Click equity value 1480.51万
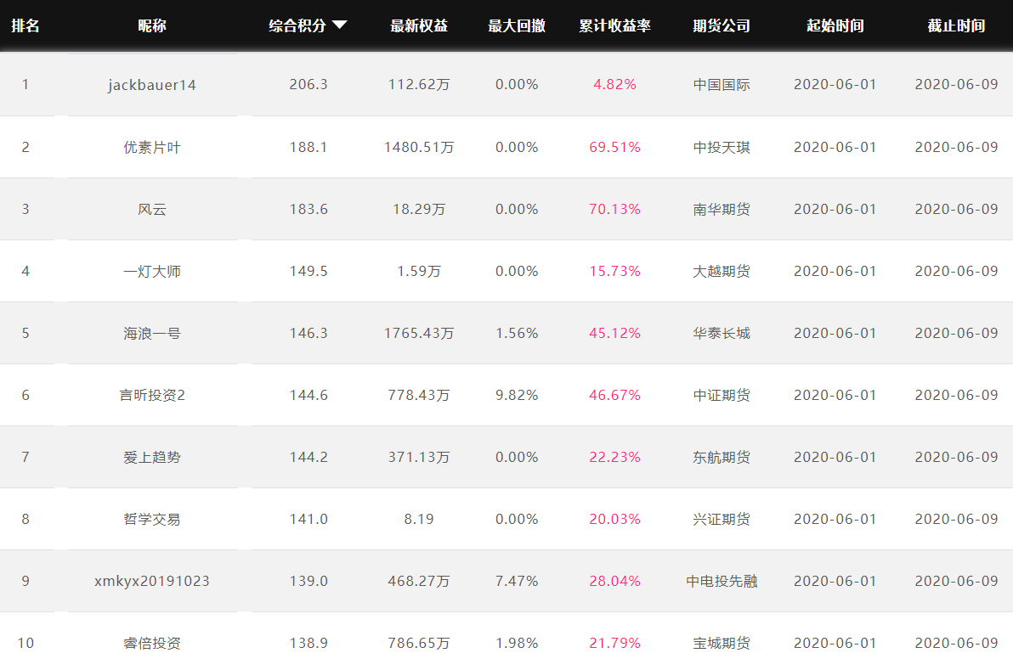 point(419,147)
